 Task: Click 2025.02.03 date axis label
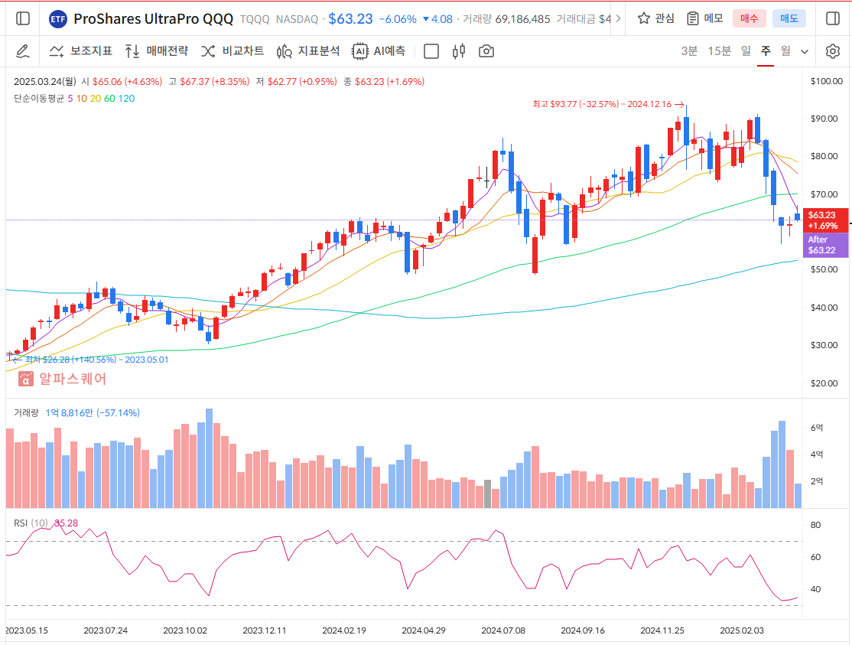(x=742, y=630)
